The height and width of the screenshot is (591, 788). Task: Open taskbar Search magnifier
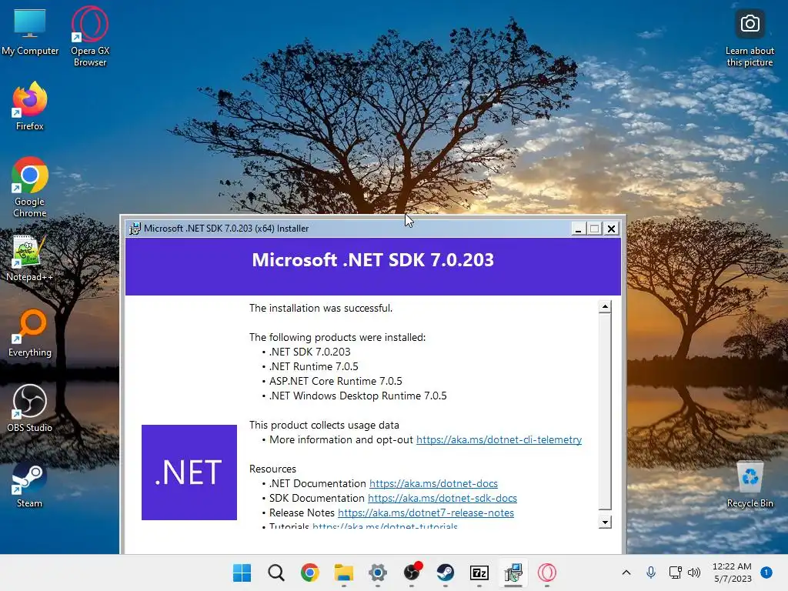(276, 573)
